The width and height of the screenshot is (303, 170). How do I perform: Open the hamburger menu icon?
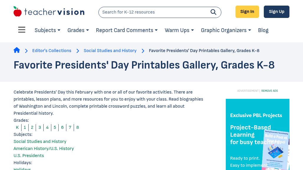pos(22,30)
